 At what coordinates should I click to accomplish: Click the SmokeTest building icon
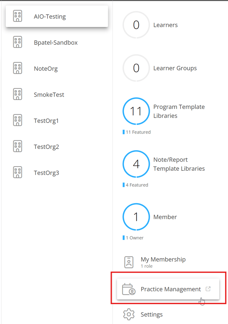(x=17, y=95)
